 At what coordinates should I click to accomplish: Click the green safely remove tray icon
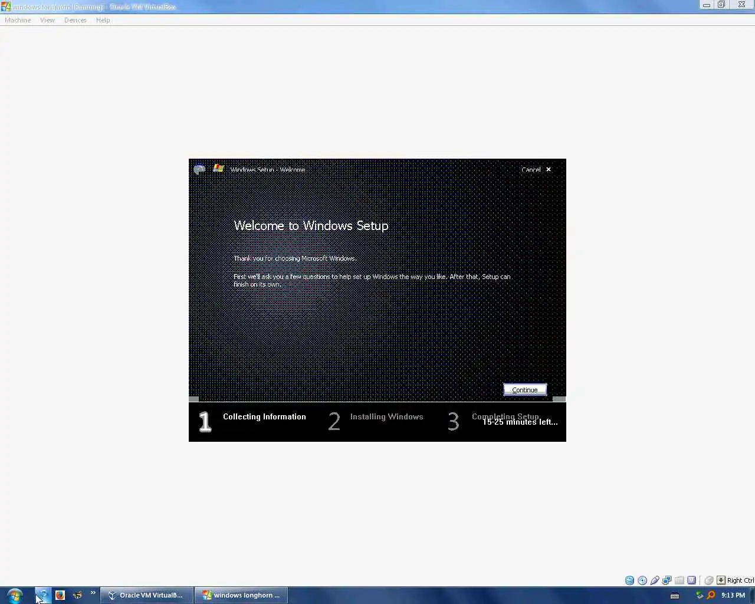coord(700,595)
